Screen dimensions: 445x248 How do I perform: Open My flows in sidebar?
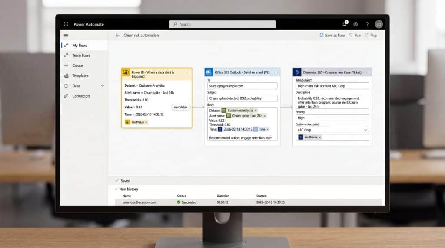85,45
